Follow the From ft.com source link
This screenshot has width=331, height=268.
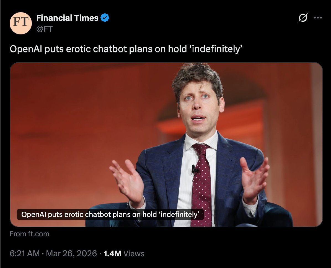point(30,234)
